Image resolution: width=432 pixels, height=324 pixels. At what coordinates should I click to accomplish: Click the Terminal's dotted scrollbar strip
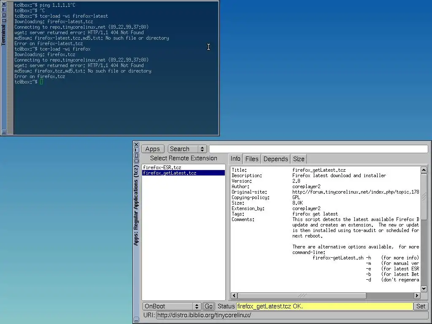click(10, 68)
